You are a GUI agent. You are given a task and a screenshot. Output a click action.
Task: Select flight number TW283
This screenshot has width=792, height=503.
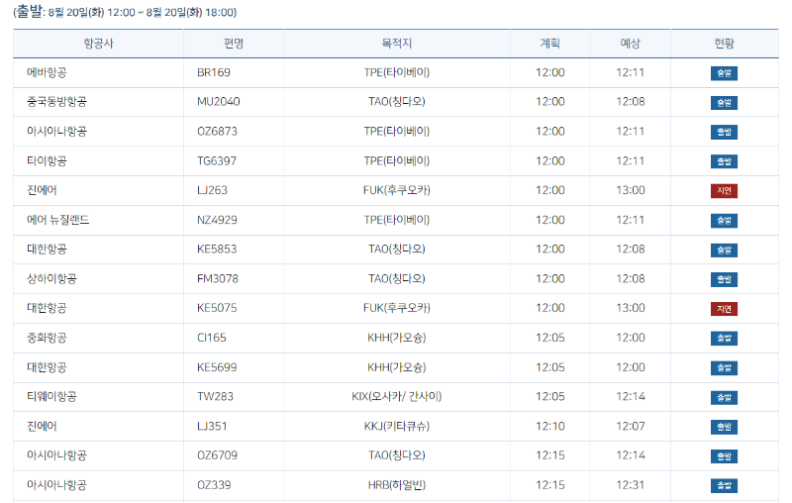[215, 397]
